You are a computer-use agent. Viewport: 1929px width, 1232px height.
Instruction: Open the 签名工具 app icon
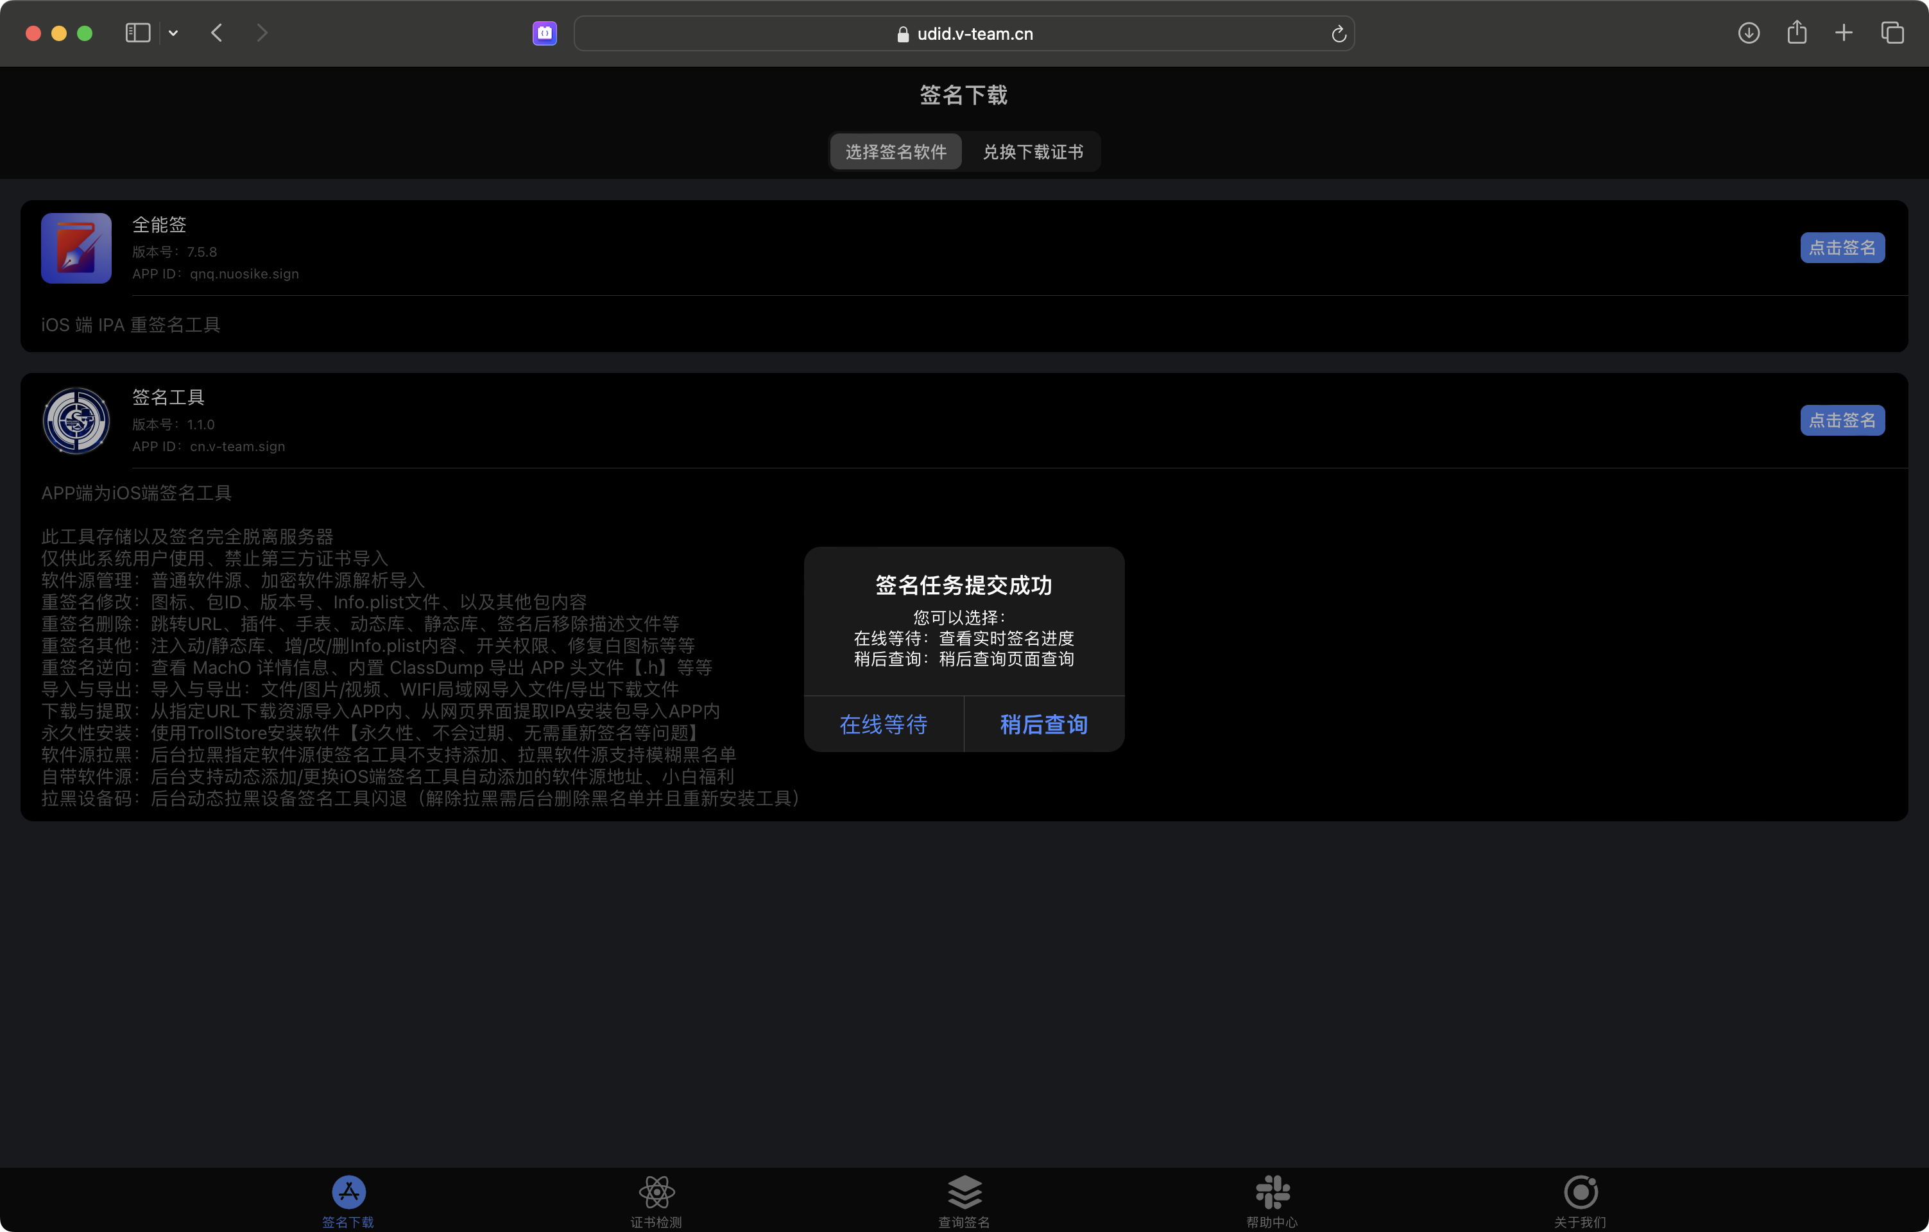point(76,420)
